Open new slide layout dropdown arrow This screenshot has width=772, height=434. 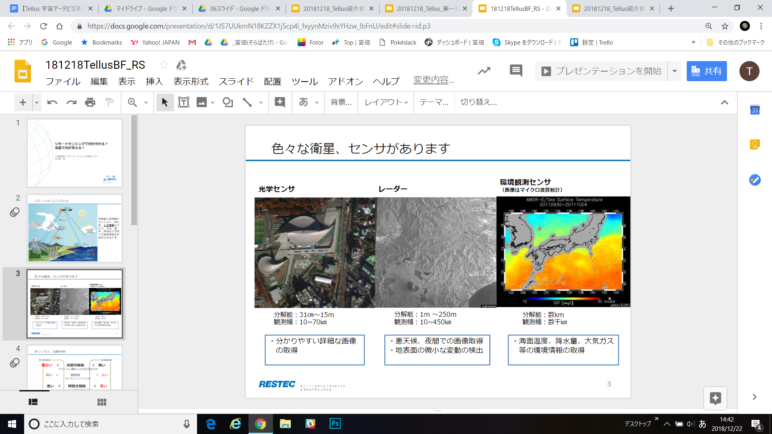point(37,102)
